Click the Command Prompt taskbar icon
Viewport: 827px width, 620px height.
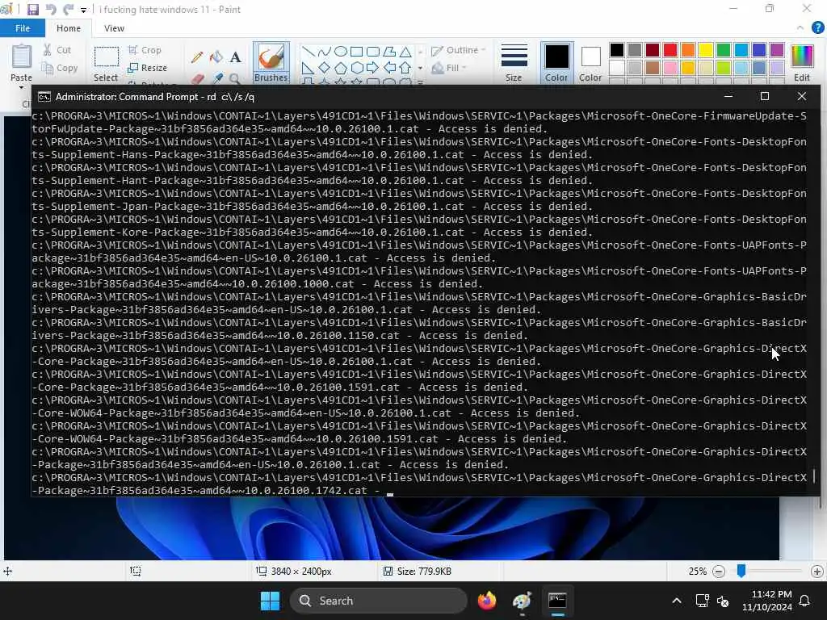tap(557, 601)
